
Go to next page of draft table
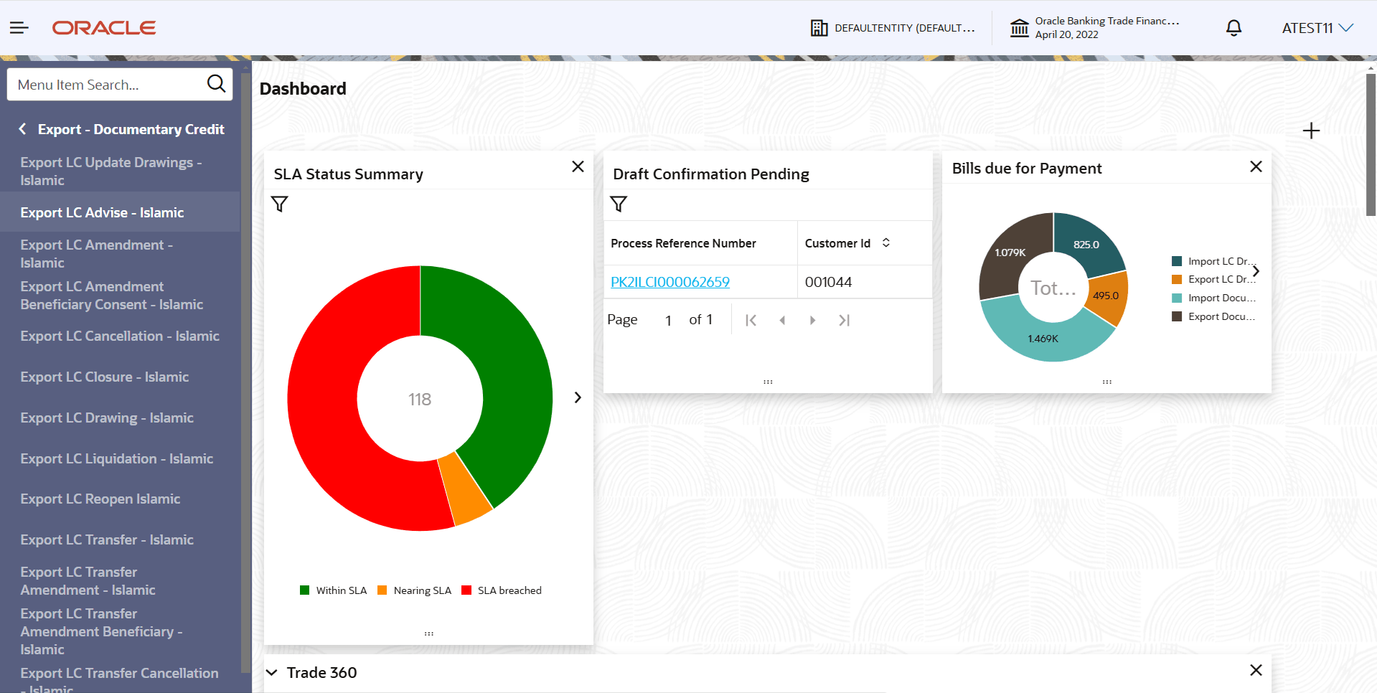812,320
